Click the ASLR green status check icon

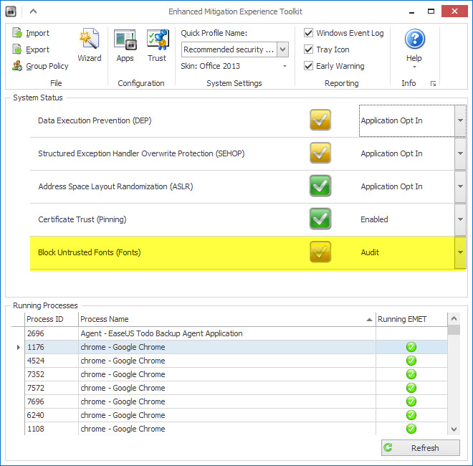point(320,186)
